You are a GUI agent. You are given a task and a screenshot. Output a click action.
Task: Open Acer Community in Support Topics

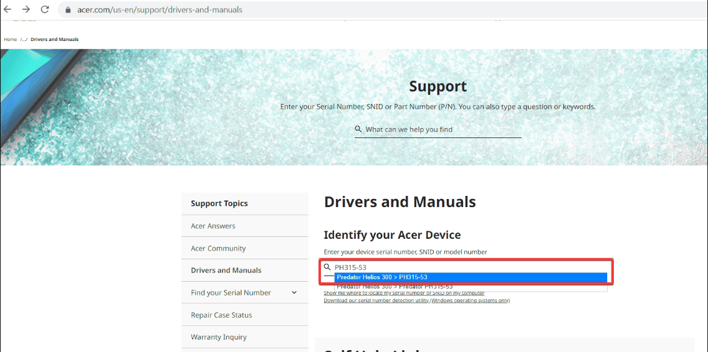tap(245, 248)
